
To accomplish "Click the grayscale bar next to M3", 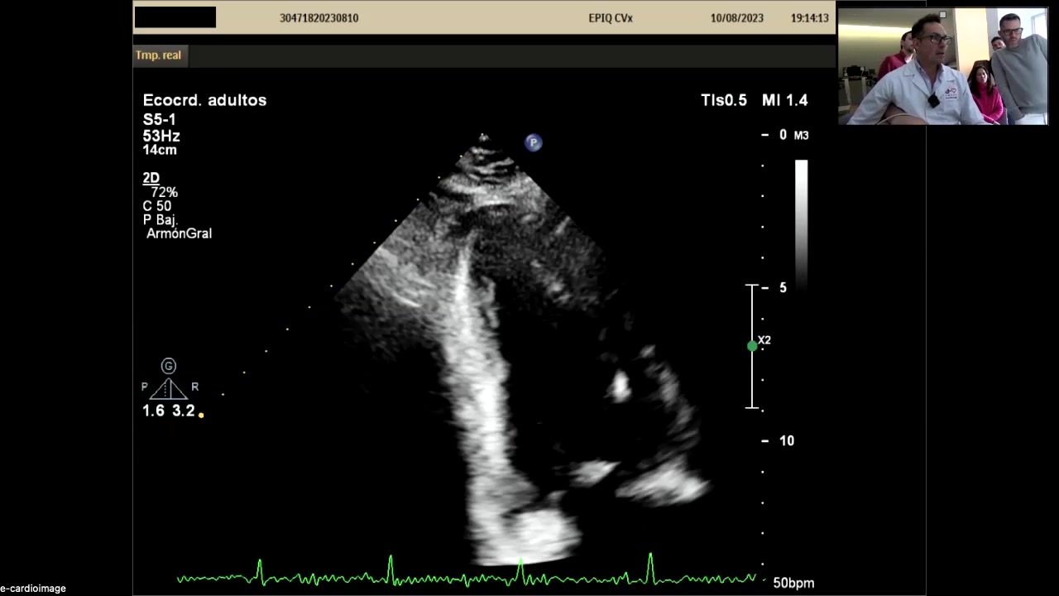I will pyautogui.click(x=801, y=223).
